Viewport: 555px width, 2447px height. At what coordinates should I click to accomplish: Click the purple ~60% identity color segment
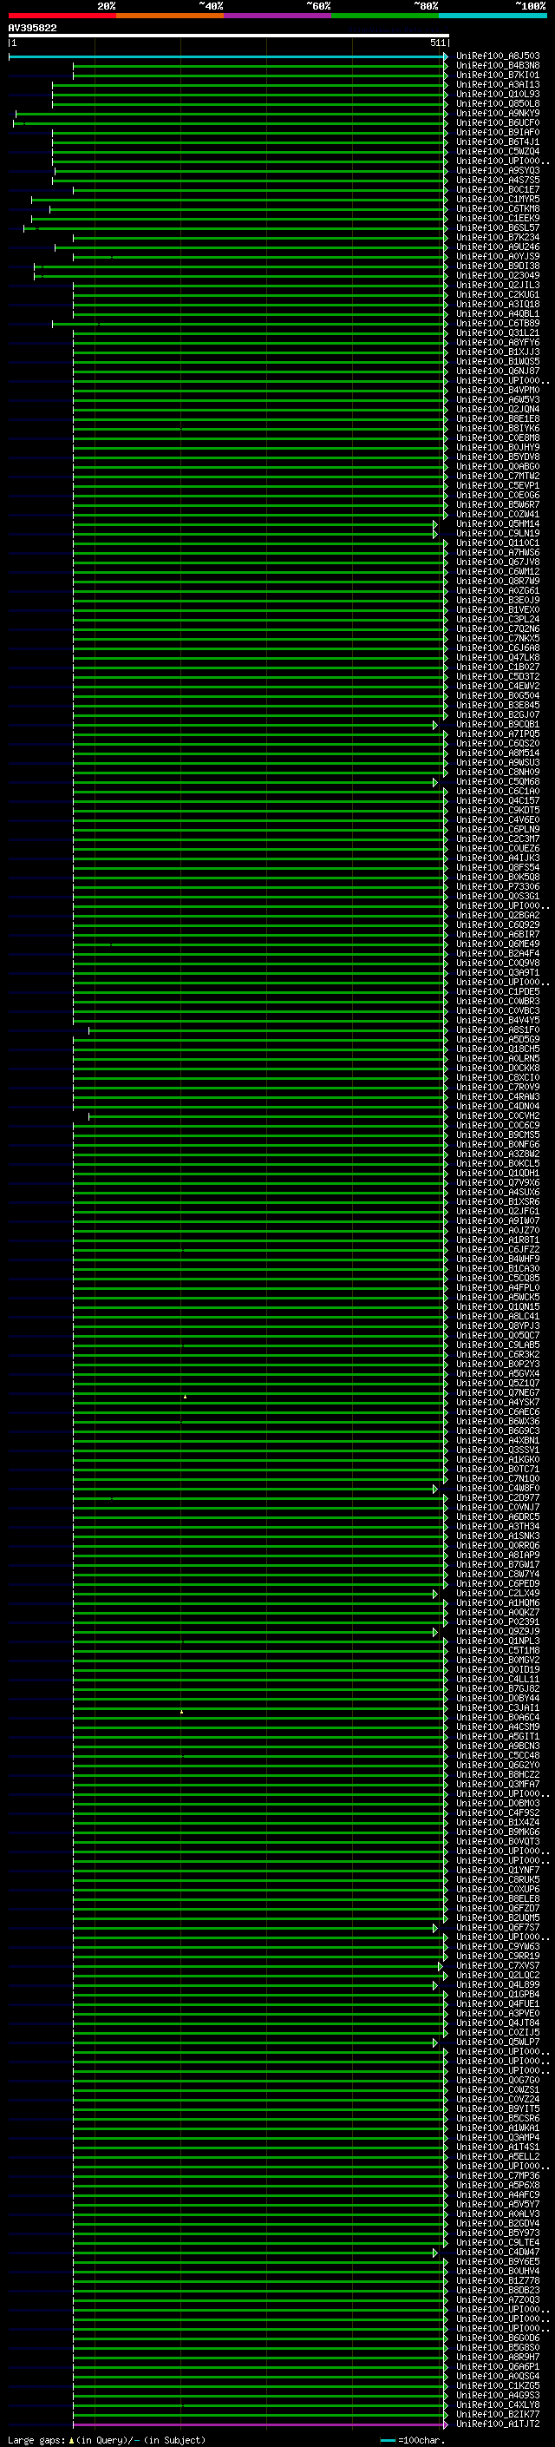[x=277, y=16]
